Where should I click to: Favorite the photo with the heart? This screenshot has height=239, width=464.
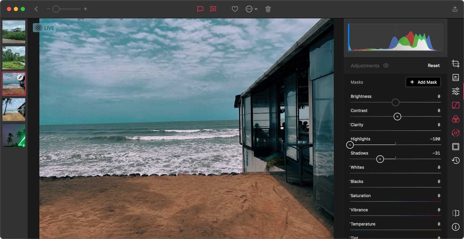235,9
